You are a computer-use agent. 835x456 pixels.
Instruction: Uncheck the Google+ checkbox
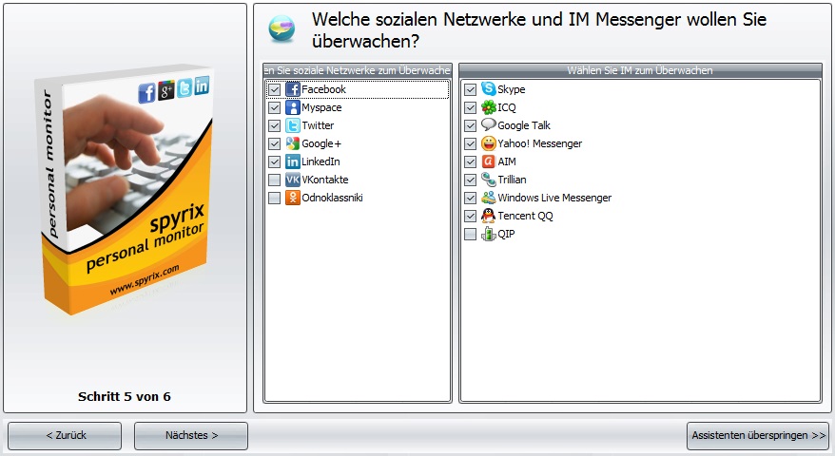pyautogui.click(x=274, y=143)
